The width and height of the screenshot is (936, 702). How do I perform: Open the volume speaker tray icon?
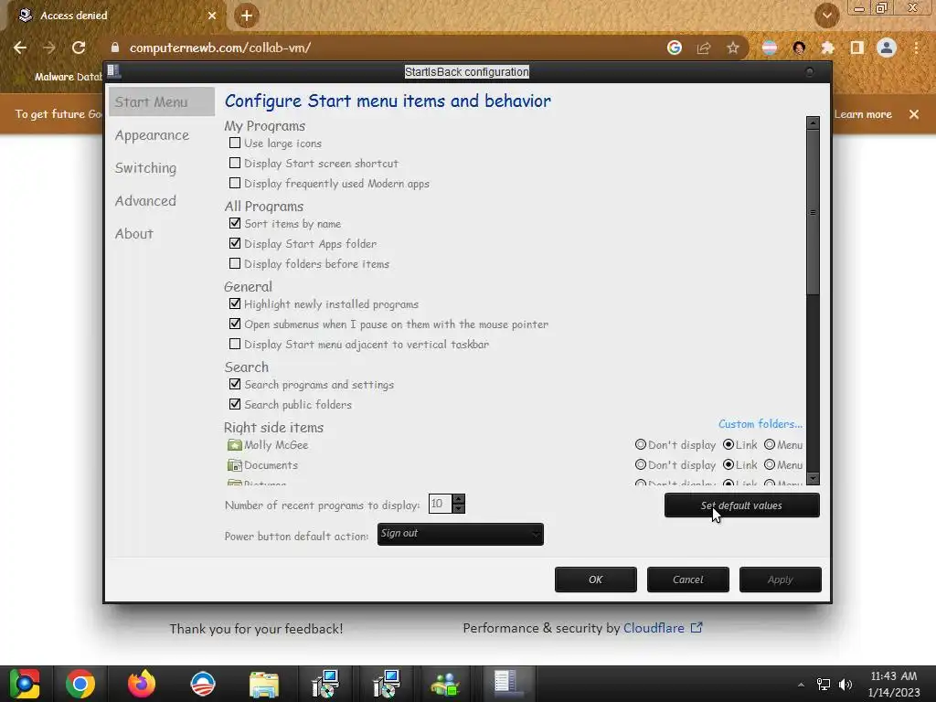click(846, 685)
